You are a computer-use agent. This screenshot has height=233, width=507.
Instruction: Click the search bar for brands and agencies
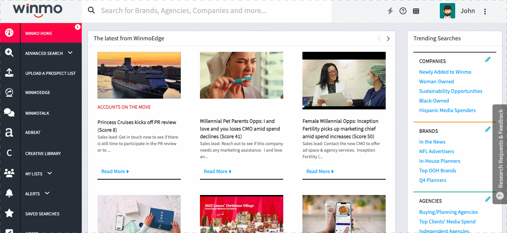pos(206,11)
